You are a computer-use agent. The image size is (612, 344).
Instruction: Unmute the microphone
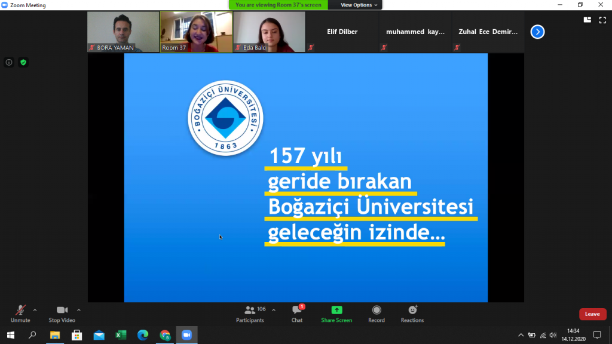pos(20,314)
